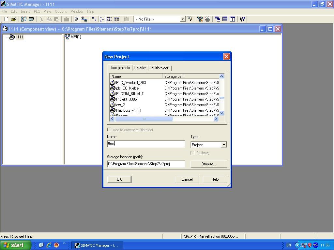This screenshot has height=250, width=334.
Task: Select !111 project tree node
Action: 16,37
